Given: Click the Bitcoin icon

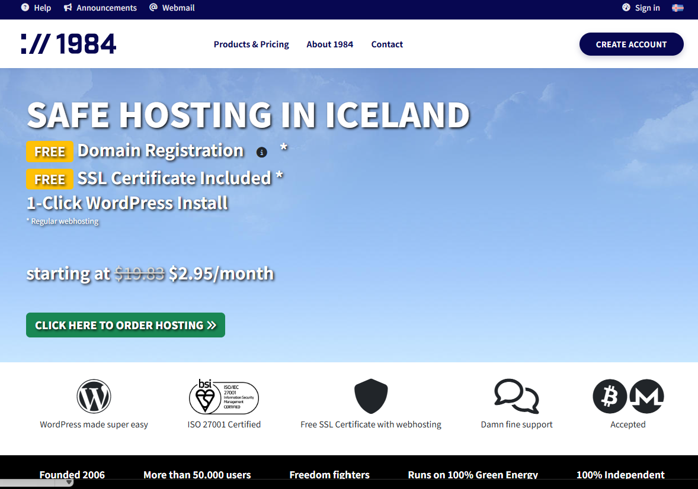Looking at the screenshot, I should [x=610, y=396].
